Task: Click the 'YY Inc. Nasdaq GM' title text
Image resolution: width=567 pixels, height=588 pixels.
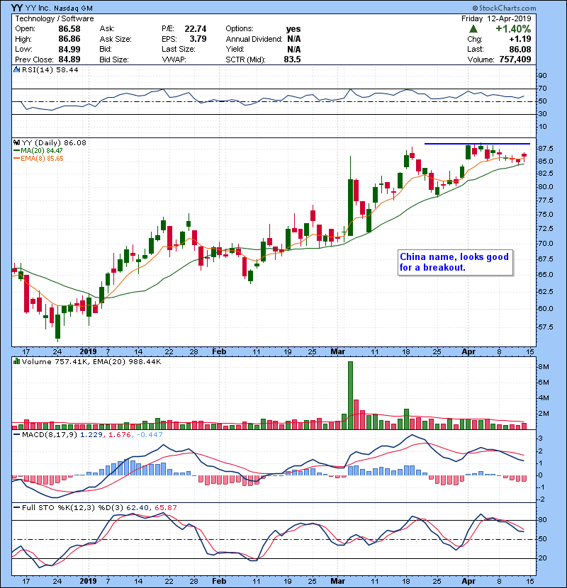Action: (59, 9)
